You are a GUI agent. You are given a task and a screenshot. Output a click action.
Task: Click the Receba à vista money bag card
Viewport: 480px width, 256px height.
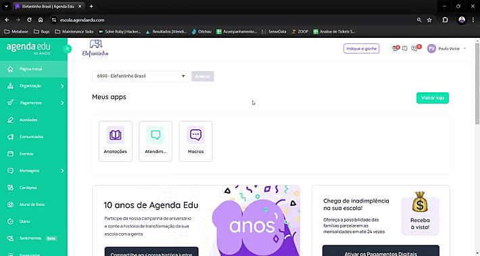420,214
